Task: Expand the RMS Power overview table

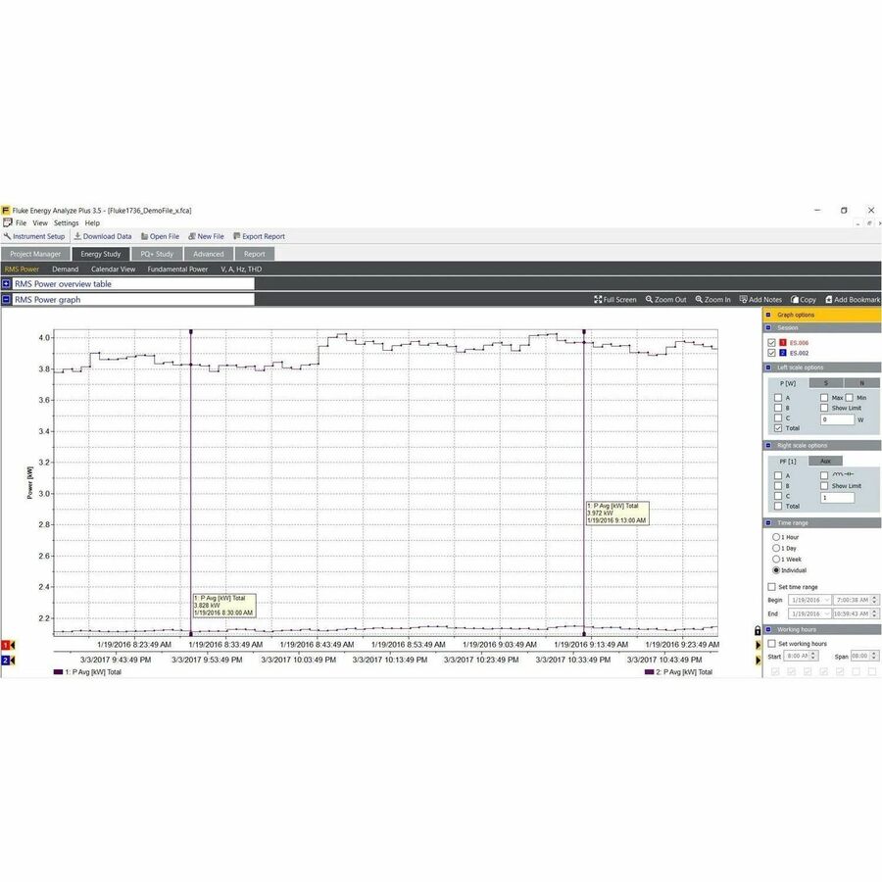Action: click(x=8, y=283)
